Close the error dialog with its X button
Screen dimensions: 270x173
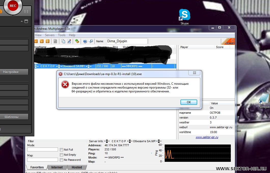click(x=194, y=73)
